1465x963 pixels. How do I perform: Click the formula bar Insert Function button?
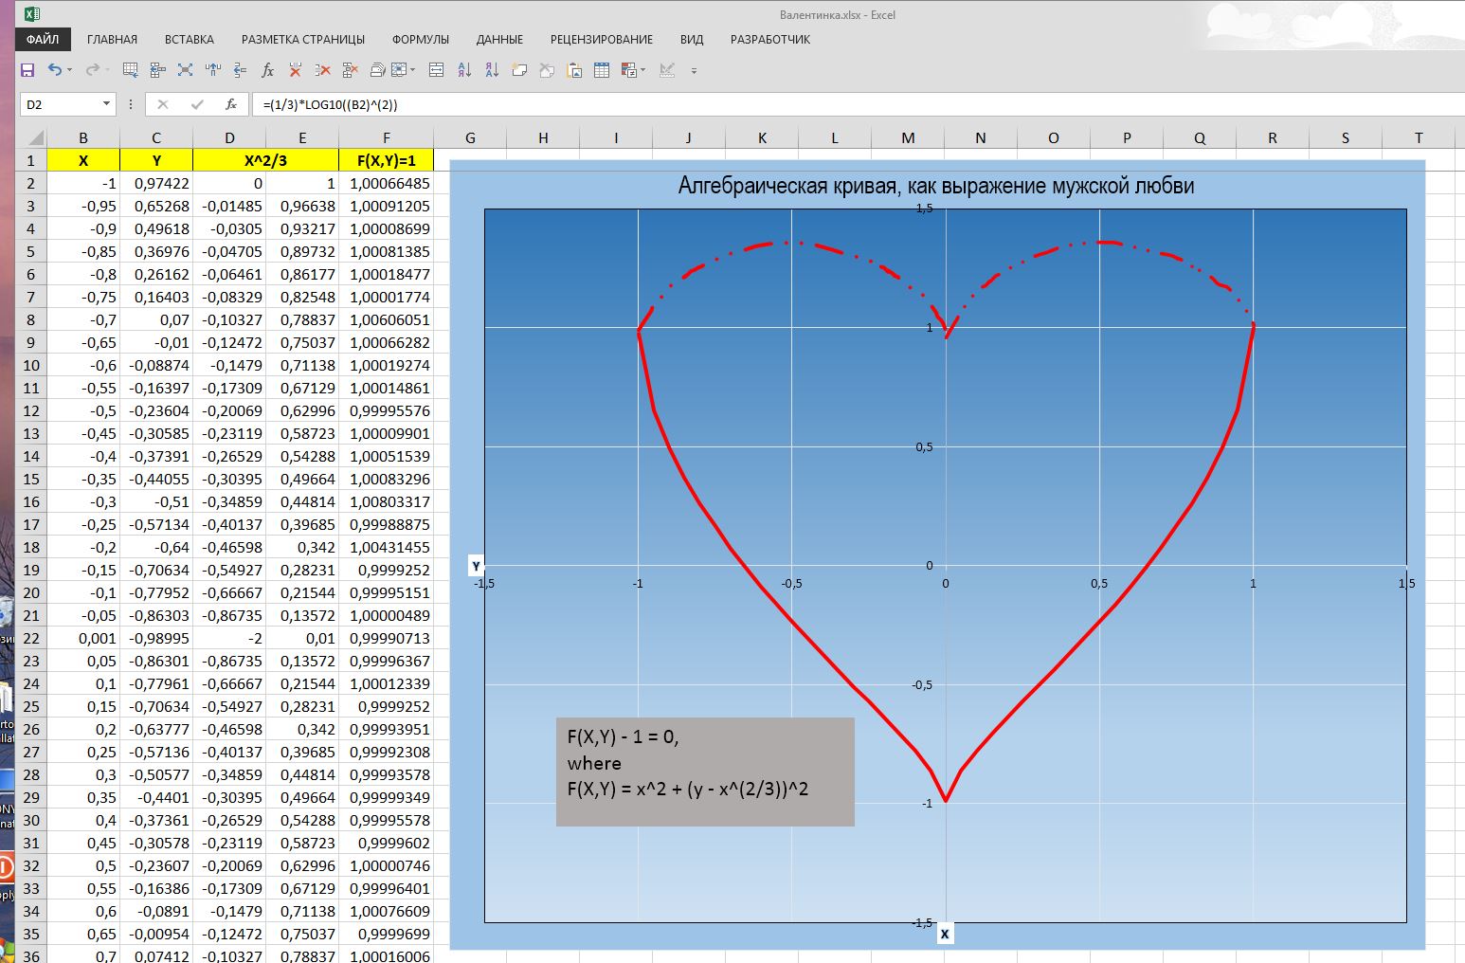click(x=230, y=104)
